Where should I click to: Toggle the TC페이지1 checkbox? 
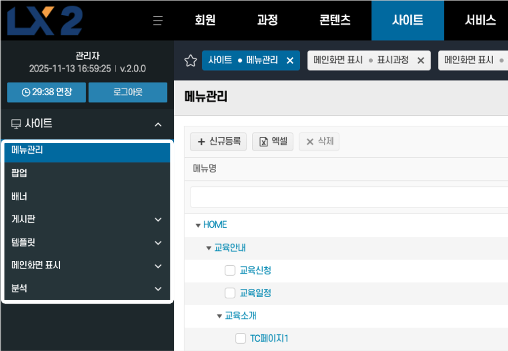[x=240, y=338]
